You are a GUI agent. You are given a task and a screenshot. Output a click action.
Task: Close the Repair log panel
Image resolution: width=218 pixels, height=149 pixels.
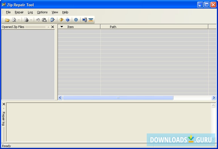point(4,104)
